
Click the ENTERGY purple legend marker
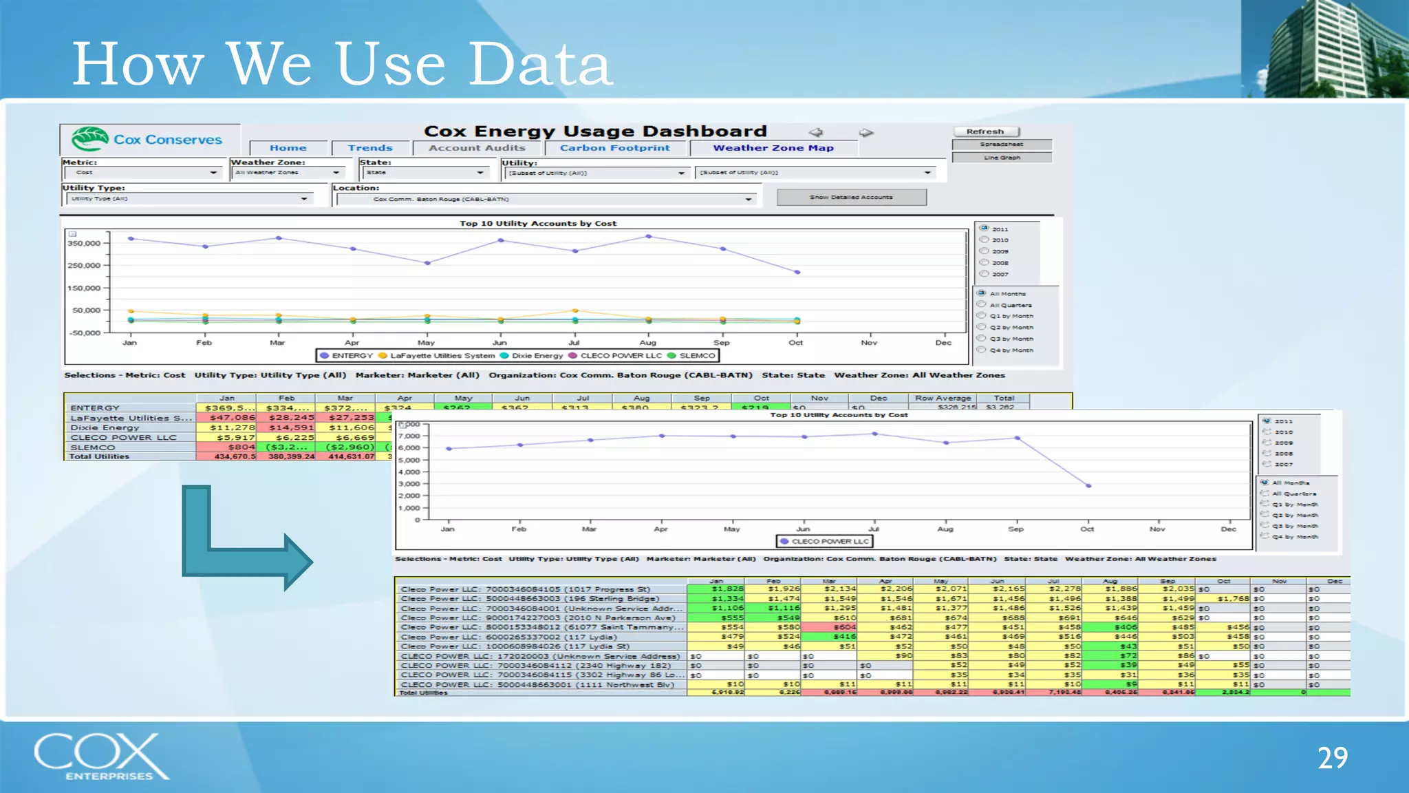[x=324, y=356]
